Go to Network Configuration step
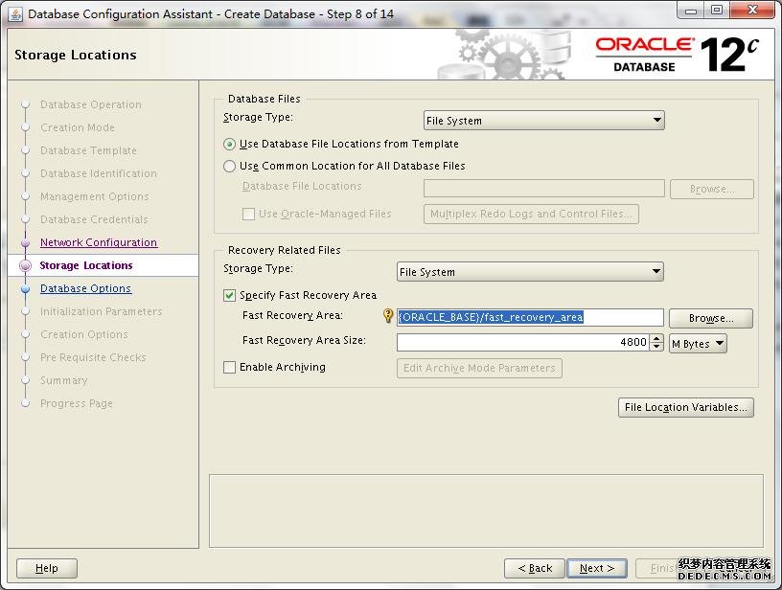Viewport: 782px width, 590px height. [x=98, y=243]
